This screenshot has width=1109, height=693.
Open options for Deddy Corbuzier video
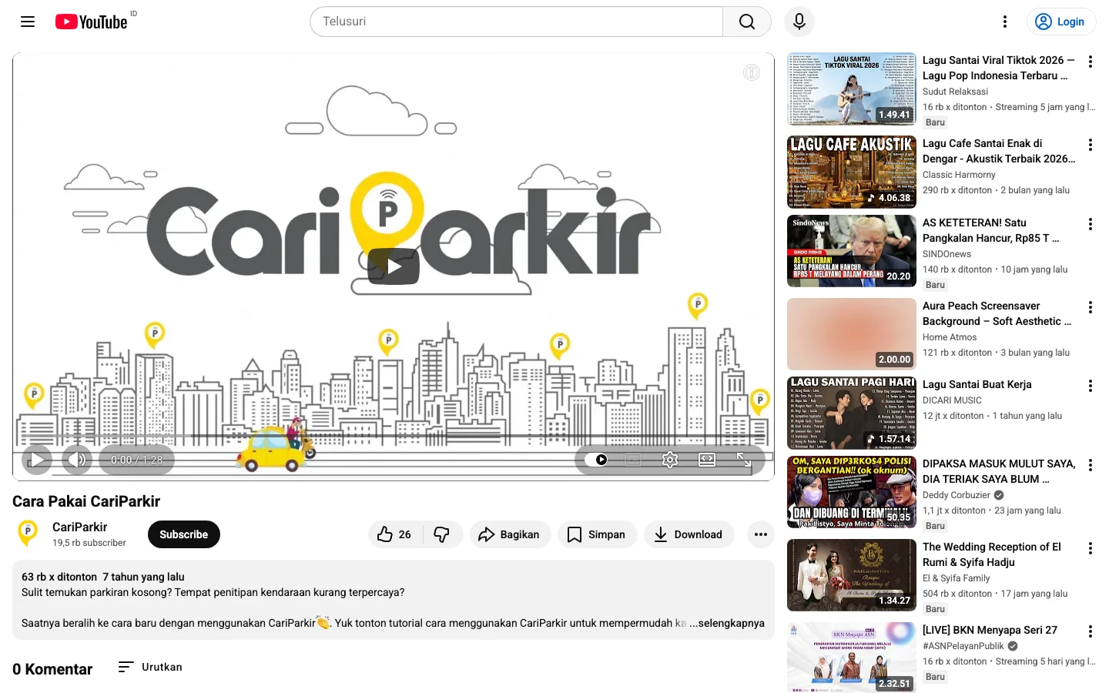pos(1090,465)
